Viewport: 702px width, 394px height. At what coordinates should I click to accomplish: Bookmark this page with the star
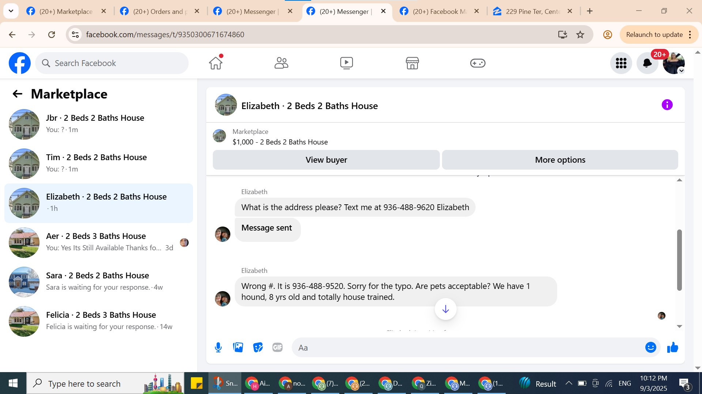pos(580,35)
